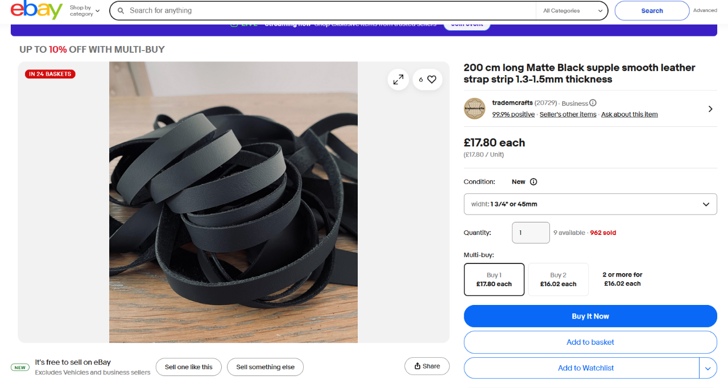The width and height of the screenshot is (728, 388).
Task: Click the Buy It Now button
Action: 590,316
